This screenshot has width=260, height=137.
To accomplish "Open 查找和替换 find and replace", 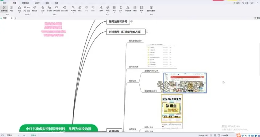I will point(151,8).
